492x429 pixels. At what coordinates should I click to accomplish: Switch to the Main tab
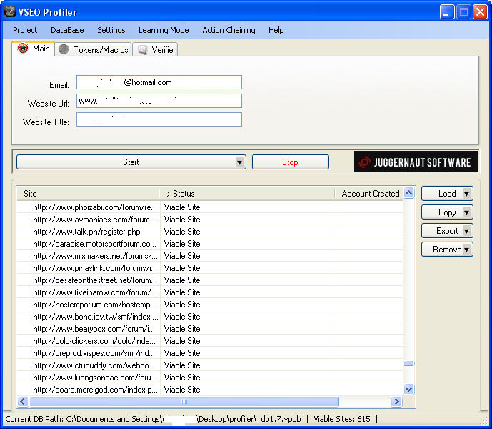(34, 49)
